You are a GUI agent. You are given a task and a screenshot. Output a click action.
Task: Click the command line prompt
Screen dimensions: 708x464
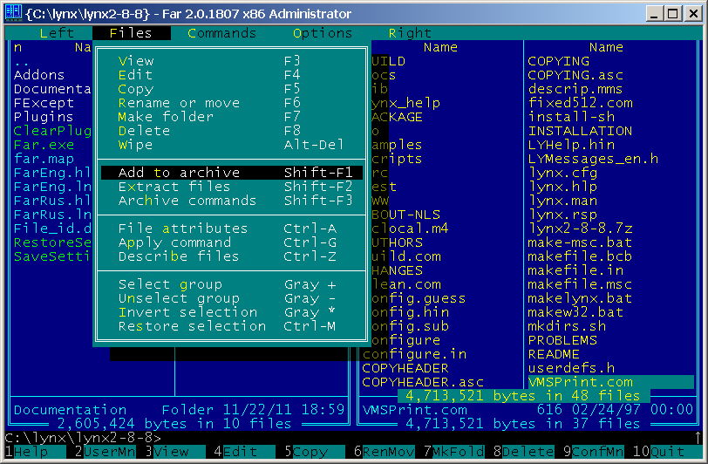coord(83,437)
